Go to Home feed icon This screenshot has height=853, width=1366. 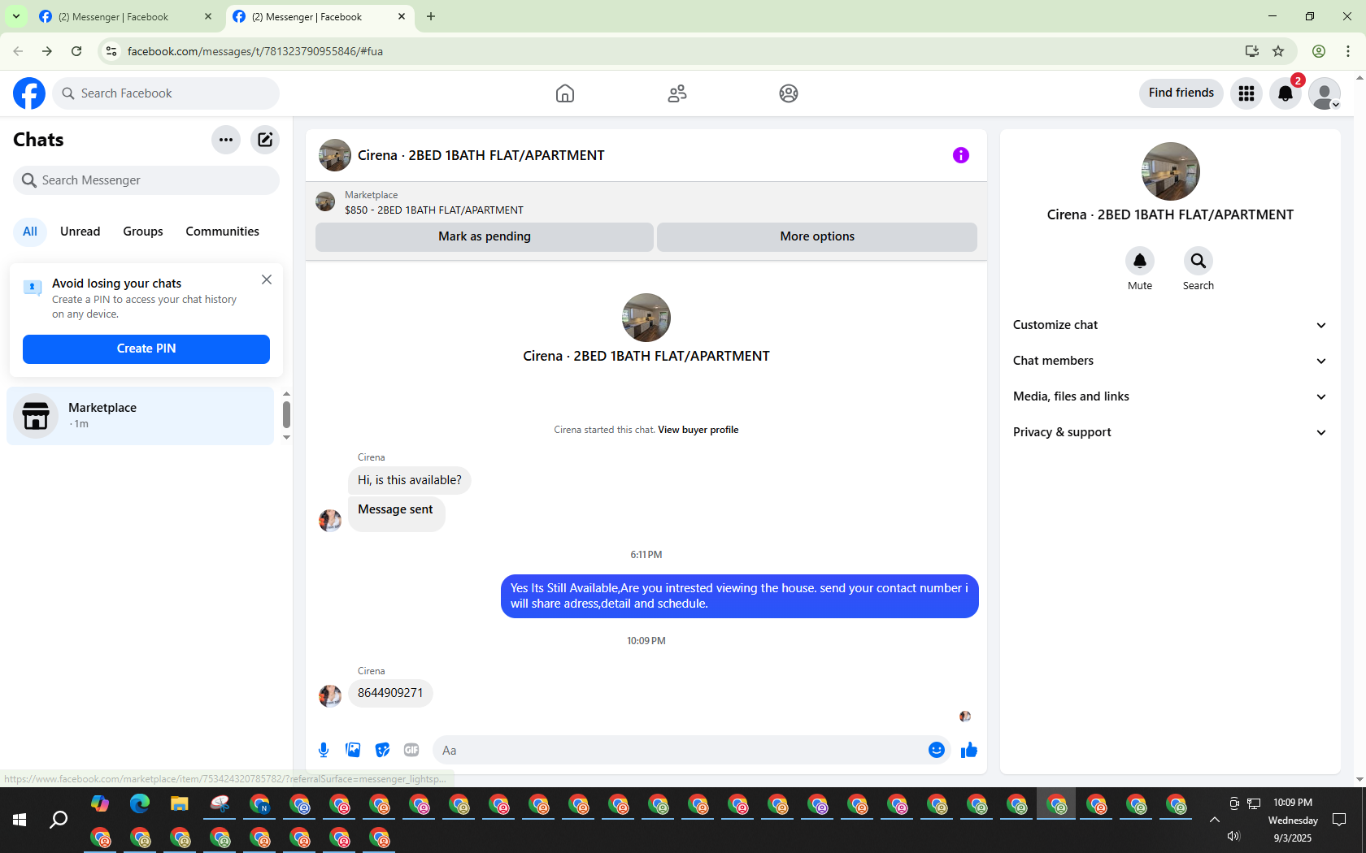(565, 93)
